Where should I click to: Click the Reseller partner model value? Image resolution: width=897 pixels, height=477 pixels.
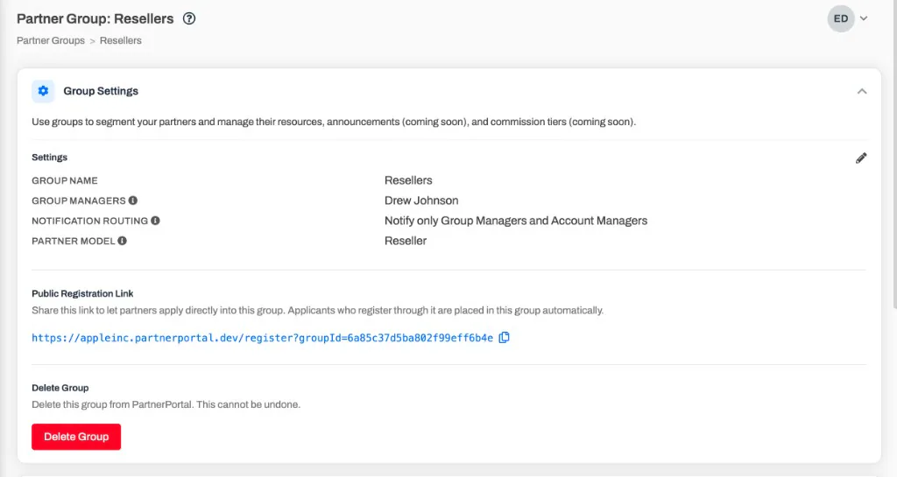tap(405, 241)
